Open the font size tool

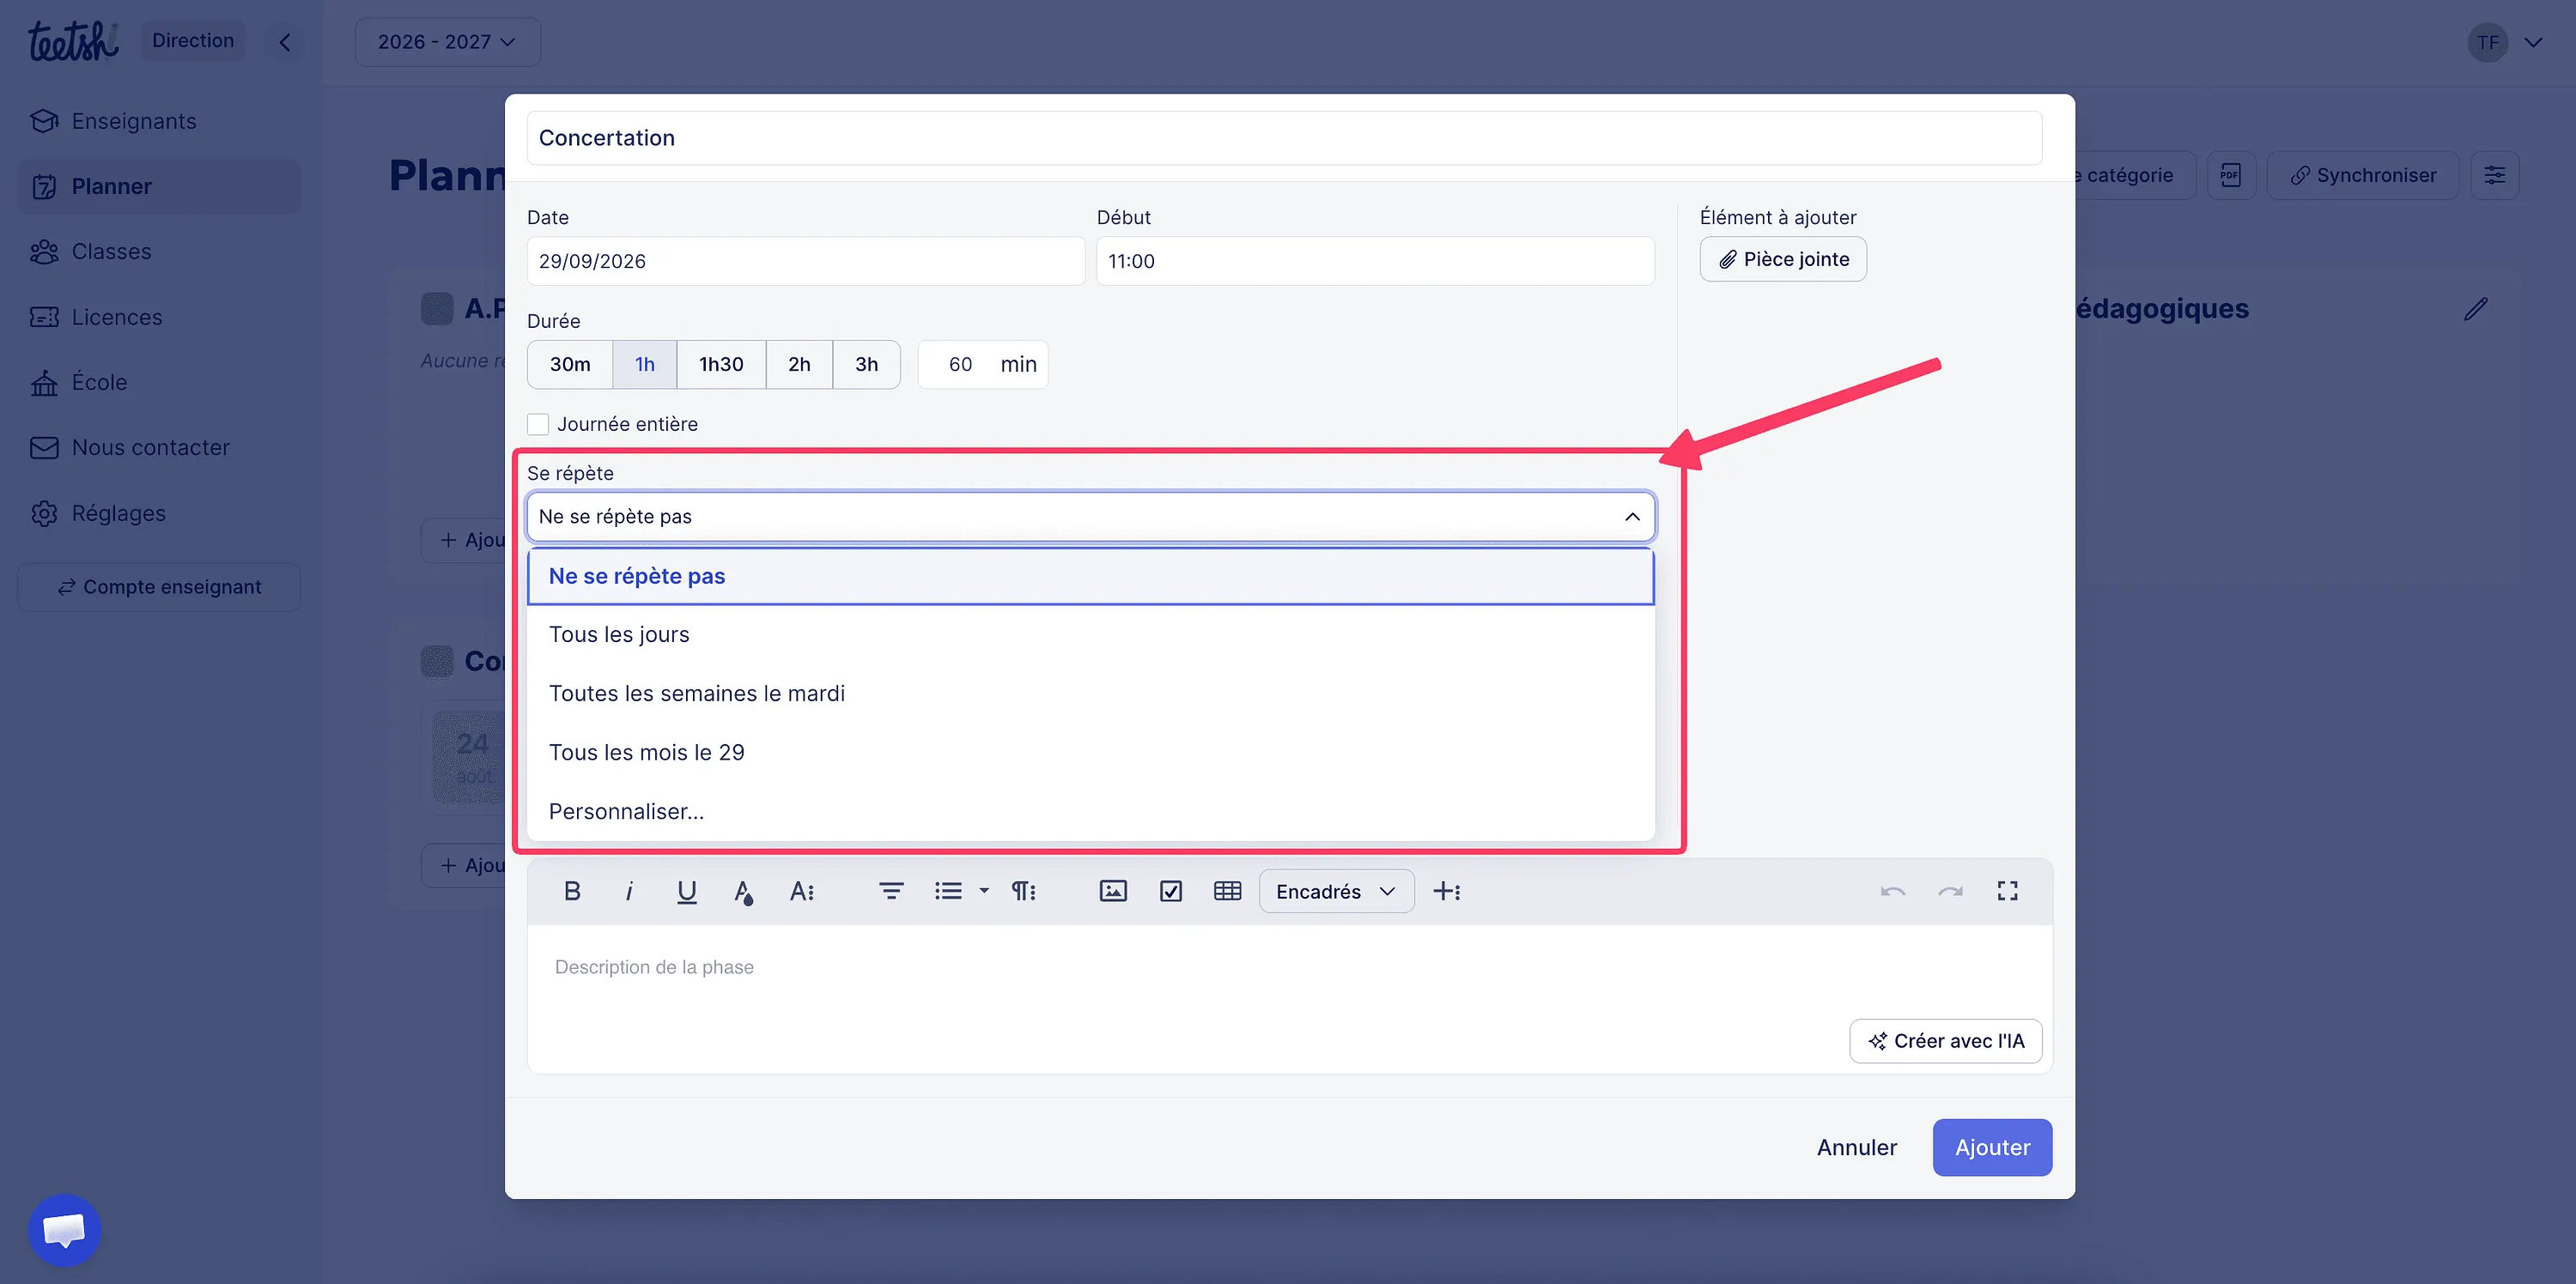[802, 891]
